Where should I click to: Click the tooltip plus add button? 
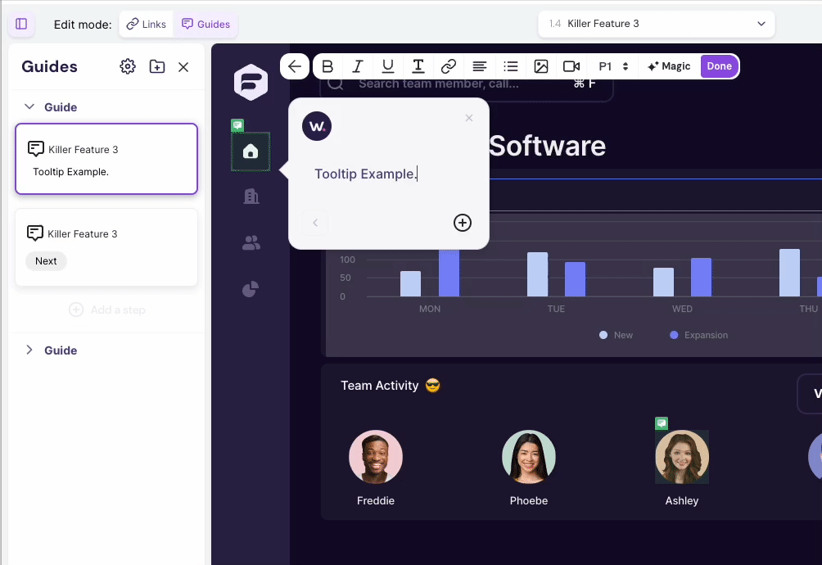coord(463,223)
